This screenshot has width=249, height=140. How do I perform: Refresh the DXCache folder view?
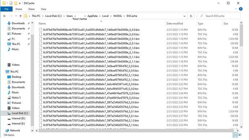(191, 16)
